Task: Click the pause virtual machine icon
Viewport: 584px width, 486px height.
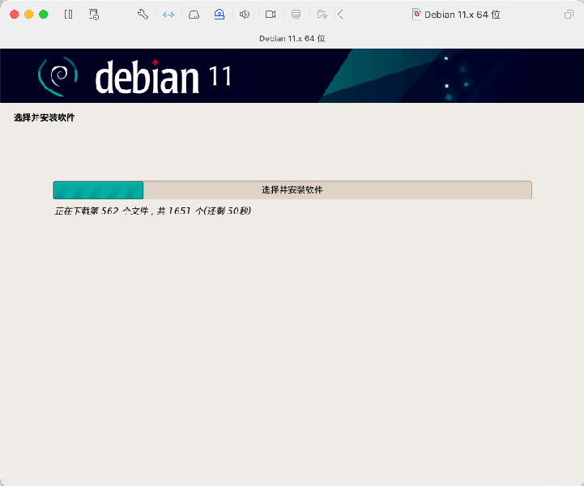Action: [x=68, y=15]
